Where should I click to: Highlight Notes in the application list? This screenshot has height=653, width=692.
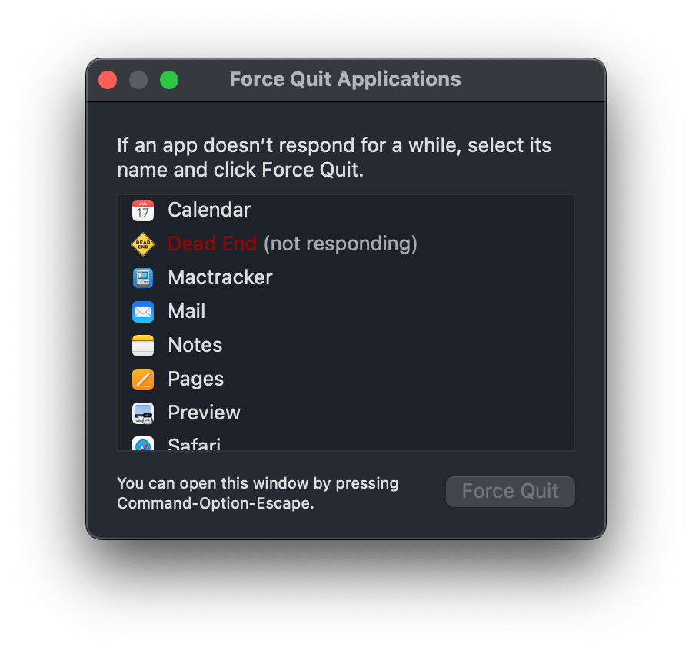[x=195, y=345]
